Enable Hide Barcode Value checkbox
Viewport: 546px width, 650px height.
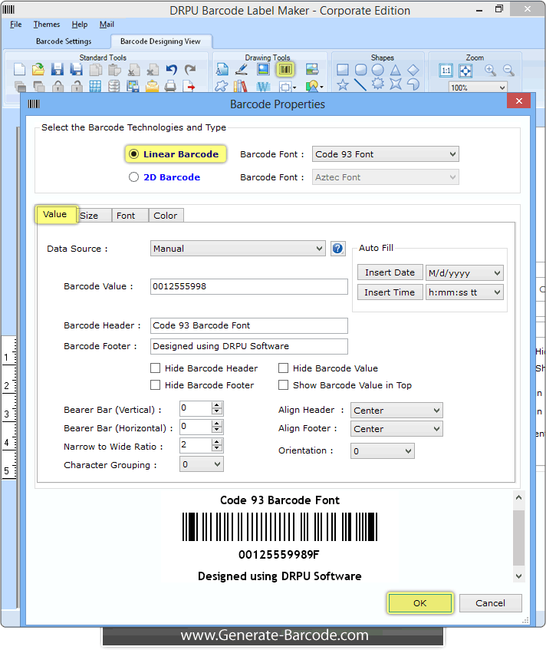284,368
